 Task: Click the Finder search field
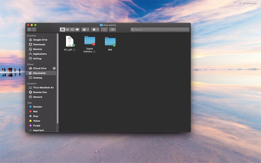point(160,29)
